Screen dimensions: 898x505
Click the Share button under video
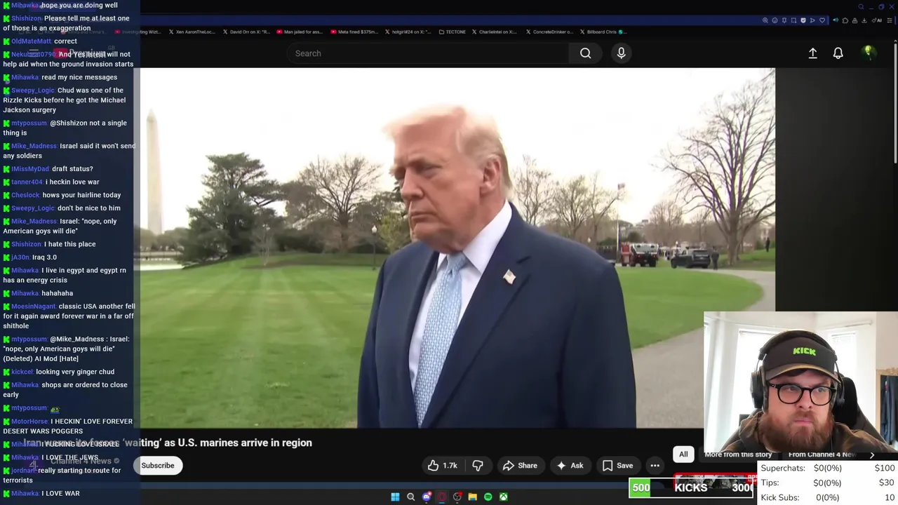pos(520,466)
